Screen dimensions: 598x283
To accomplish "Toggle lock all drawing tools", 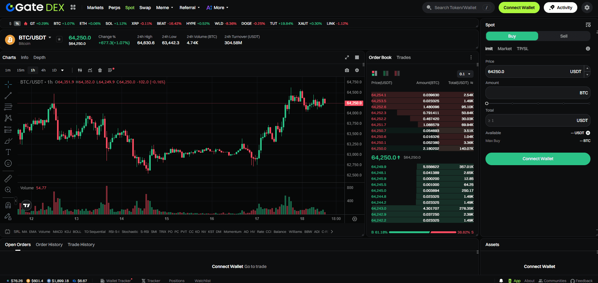I will pyautogui.click(x=8, y=217).
